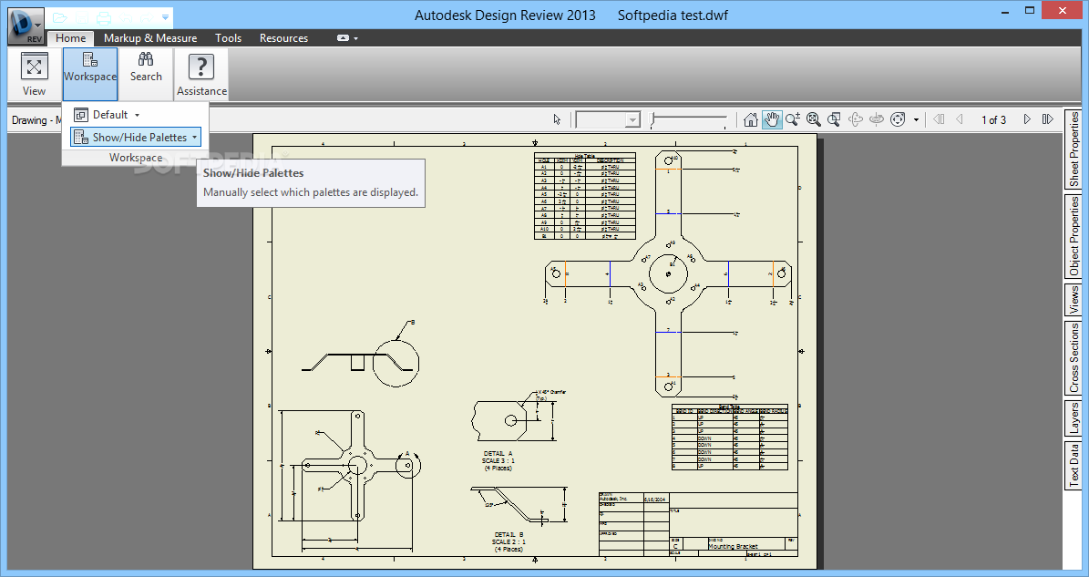
Task: Open the Layers side palette
Action: [x=1074, y=418]
